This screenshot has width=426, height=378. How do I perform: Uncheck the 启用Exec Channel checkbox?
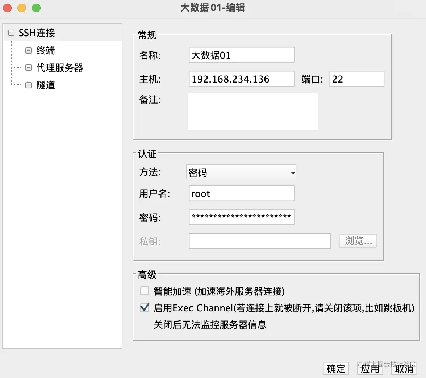[x=145, y=307]
